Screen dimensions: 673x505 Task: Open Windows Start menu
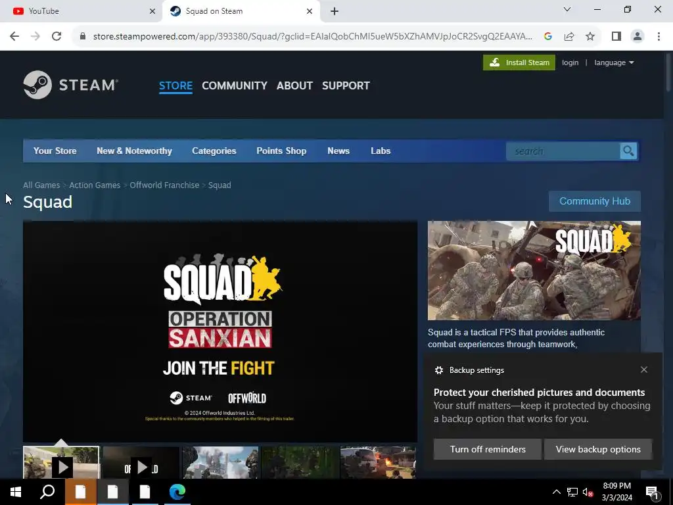tap(16, 492)
